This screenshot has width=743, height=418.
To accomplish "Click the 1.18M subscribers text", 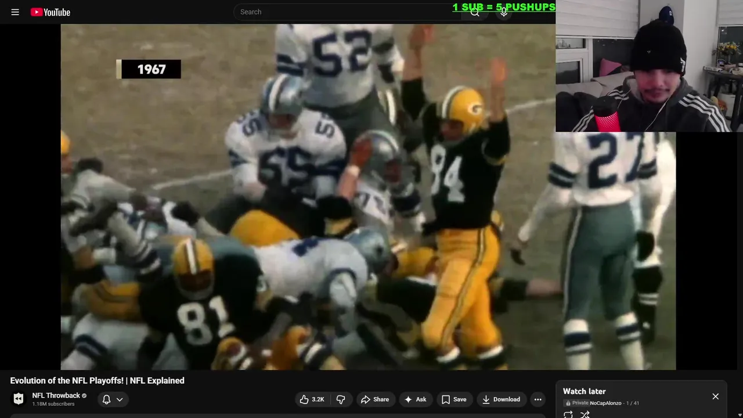I will [x=53, y=404].
